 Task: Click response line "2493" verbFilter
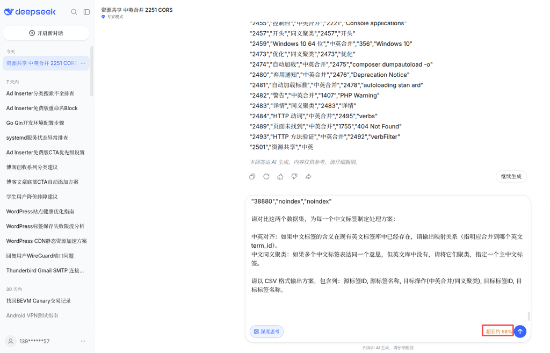tap(325, 137)
